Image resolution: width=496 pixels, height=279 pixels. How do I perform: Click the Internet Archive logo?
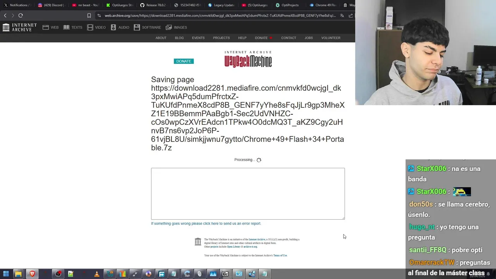click(20, 27)
